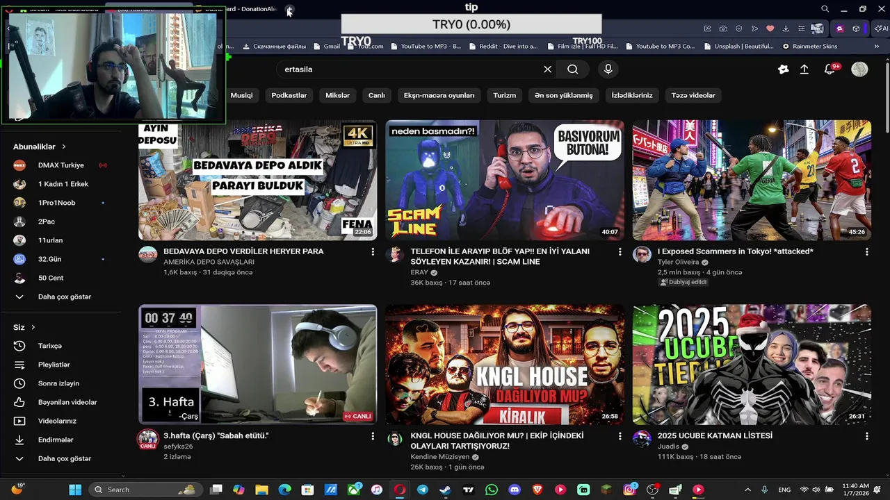Open Endirmələr downloads in sidebar
The width and height of the screenshot is (890, 500).
pyautogui.click(x=56, y=440)
